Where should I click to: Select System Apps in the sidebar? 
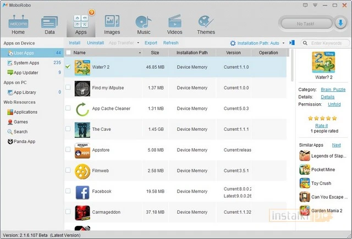coord(25,63)
